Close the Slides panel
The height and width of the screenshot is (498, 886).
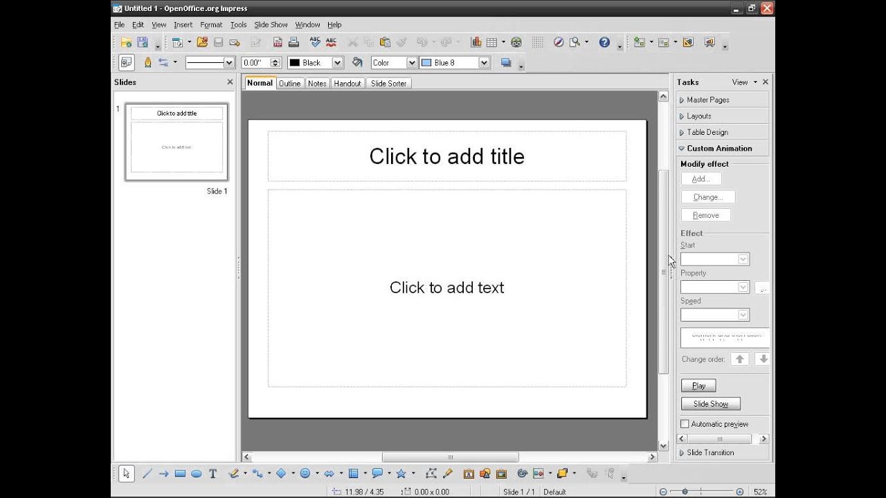click(x=230, y=82)
